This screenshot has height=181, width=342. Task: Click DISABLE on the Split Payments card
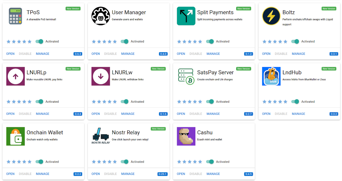[x=196, y=54]
